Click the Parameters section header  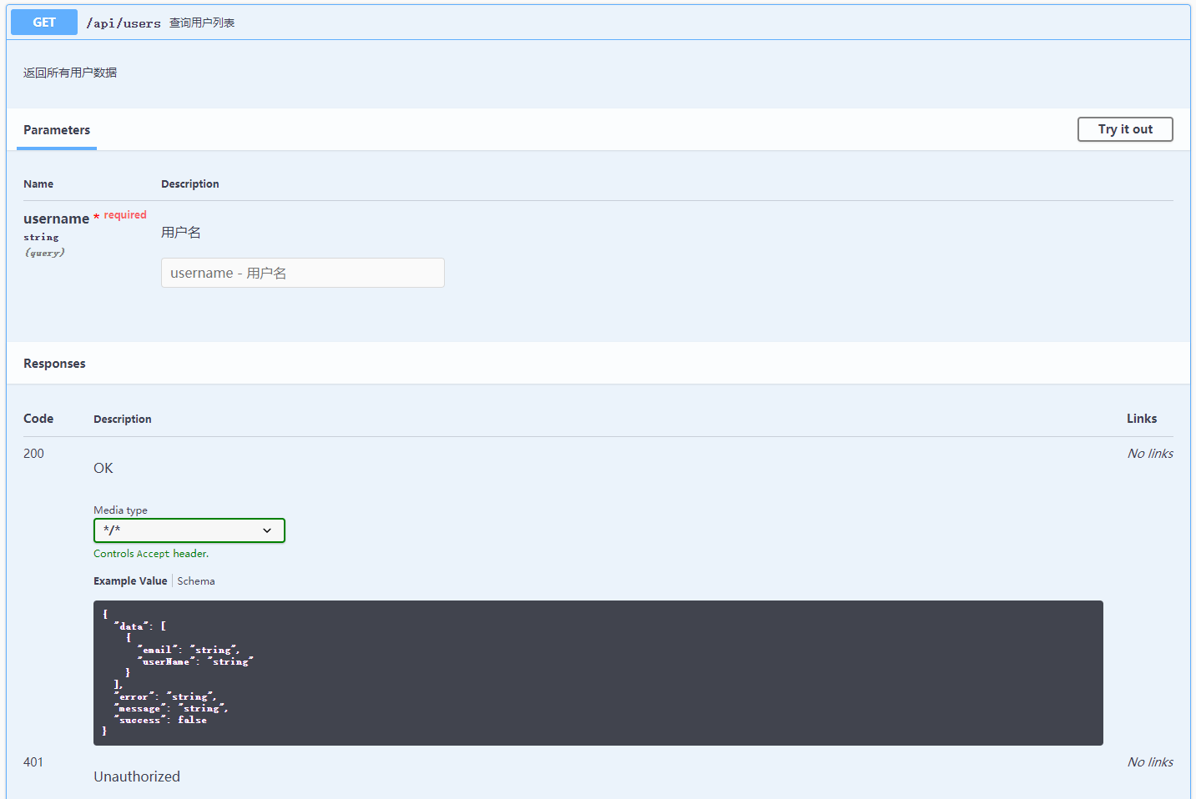pyautogui.click(x=56, y=130)
